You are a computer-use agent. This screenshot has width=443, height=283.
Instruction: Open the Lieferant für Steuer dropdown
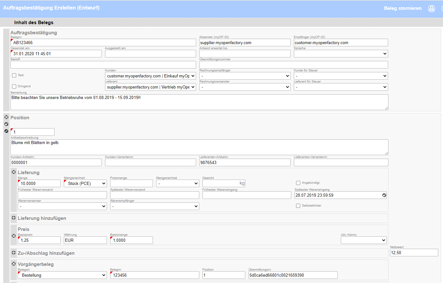click(341, 87)
